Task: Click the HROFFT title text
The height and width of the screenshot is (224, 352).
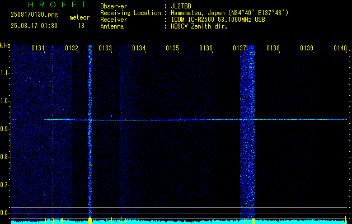Action: pos(58,4)
